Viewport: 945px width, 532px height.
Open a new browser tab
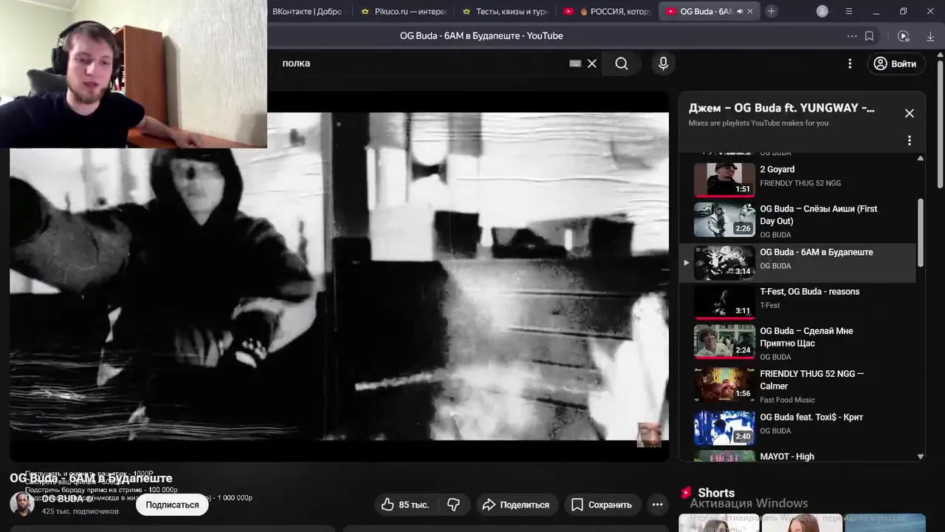tap(772, 11)
